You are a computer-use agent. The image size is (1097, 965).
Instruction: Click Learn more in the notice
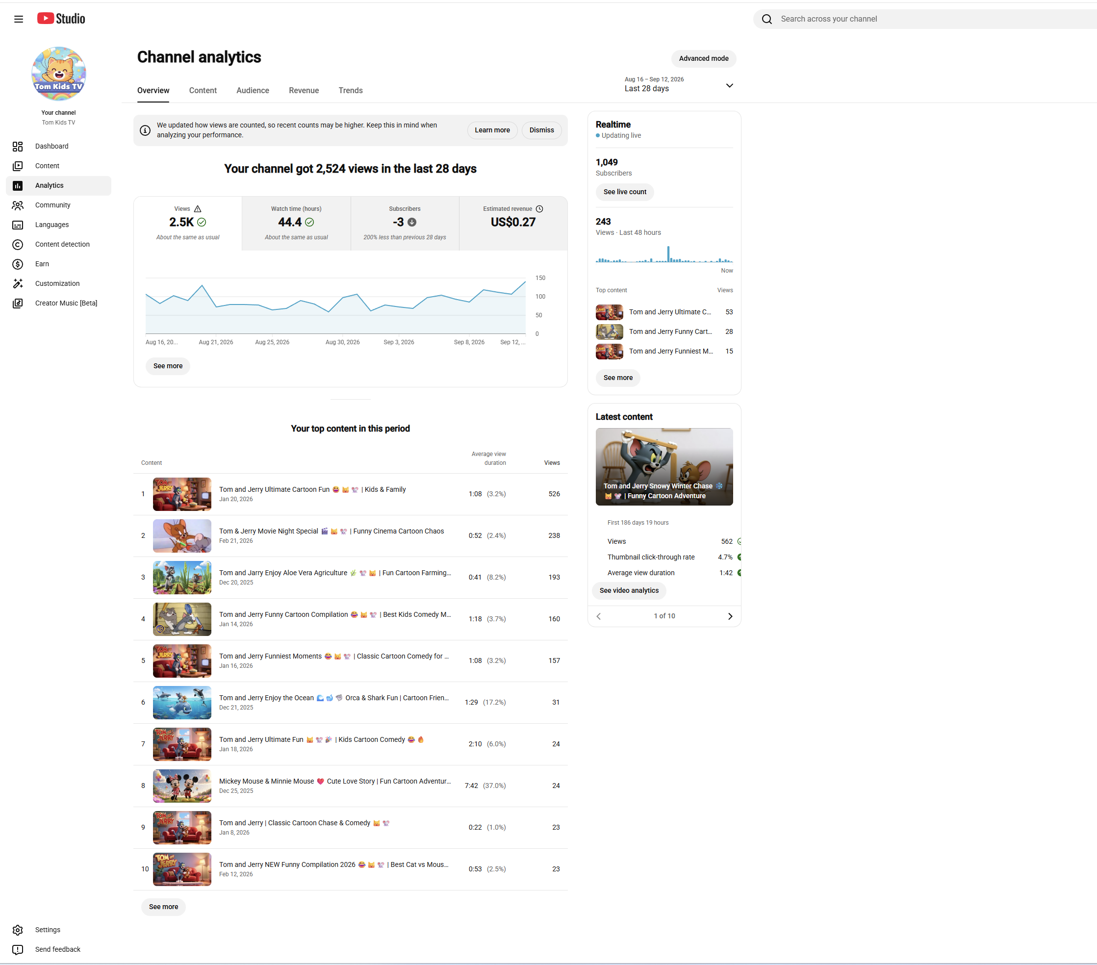coord(492,130)
